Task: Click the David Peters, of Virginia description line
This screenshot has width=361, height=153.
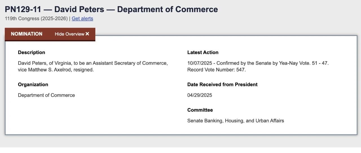Action: tap(93, 63)
